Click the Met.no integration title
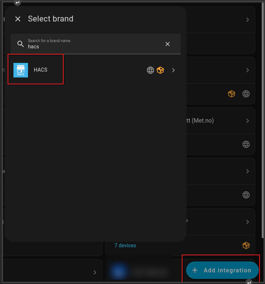Screen dimensions: 265x284 tap(200, 120)
